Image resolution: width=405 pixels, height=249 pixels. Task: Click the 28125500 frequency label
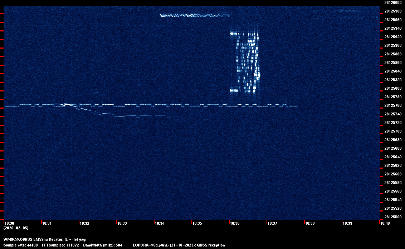click(x=392, y=217)
